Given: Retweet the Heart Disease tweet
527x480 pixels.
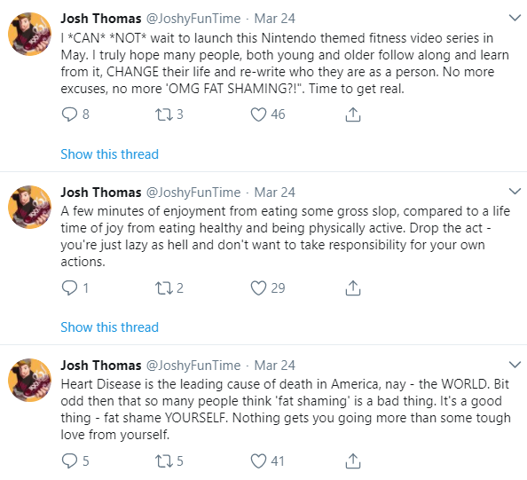Looking at the screenshot, I should (163, 460).
